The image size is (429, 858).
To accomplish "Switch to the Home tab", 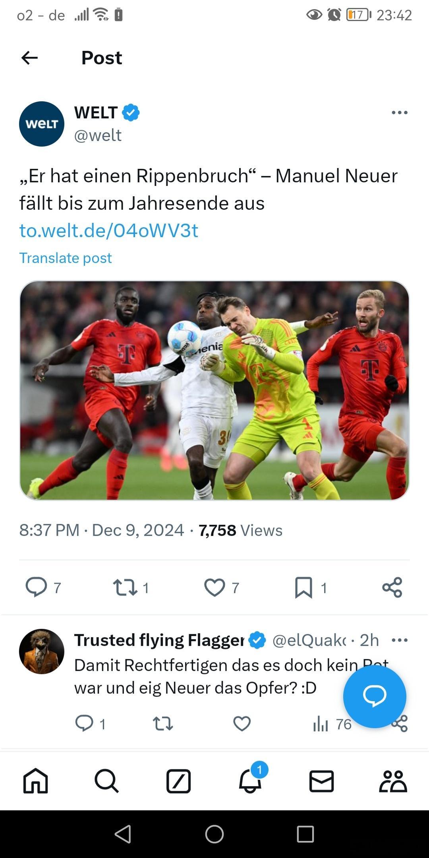I will [36, 781].
